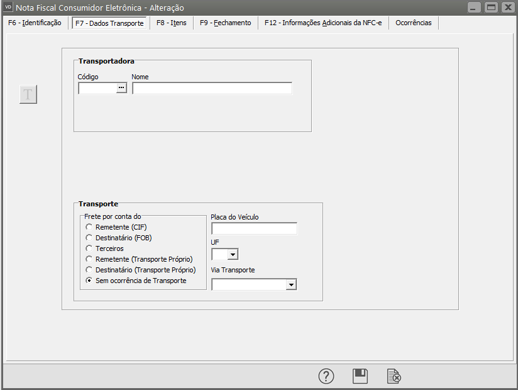The image size is (518, 390).
Task: Open transportadora code lookup ellipsis button
Action: [121, 89]
